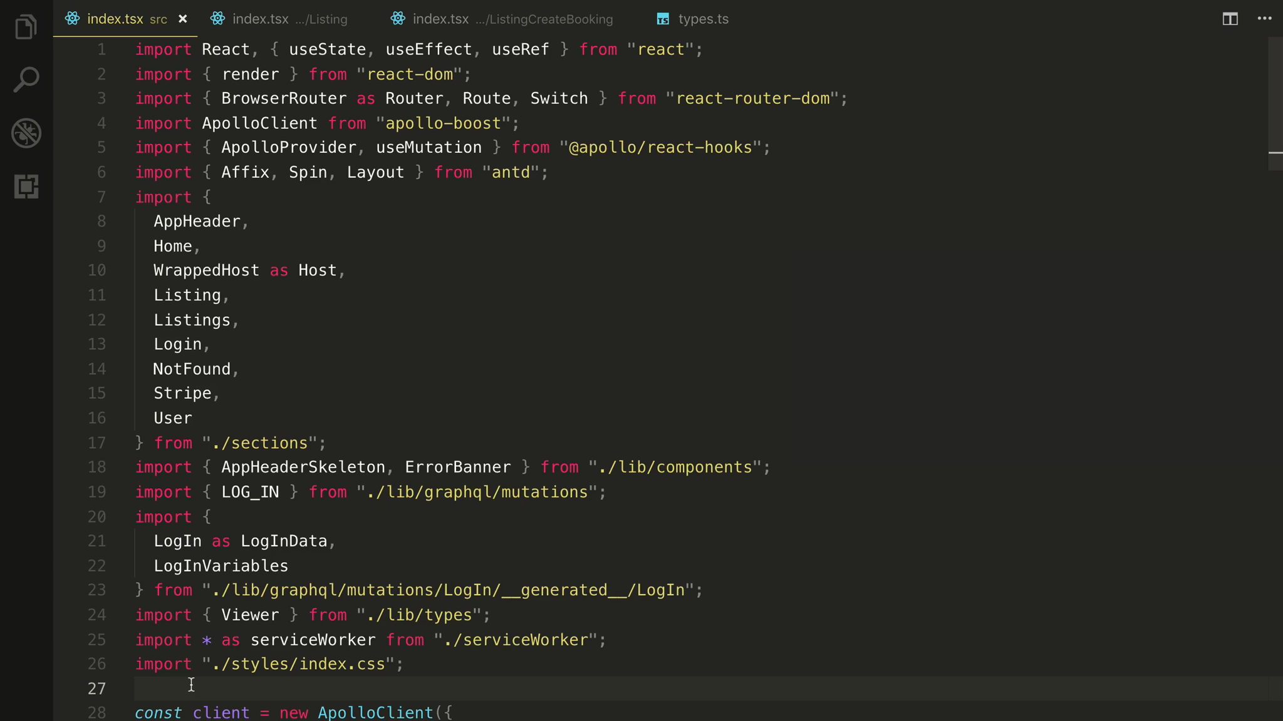Open the Debug view icon
1283x721 pixels.
click(x=26, y=133)
